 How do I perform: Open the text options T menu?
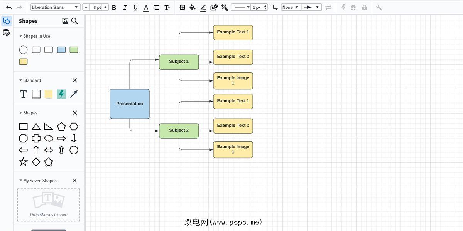pos(167,7)
